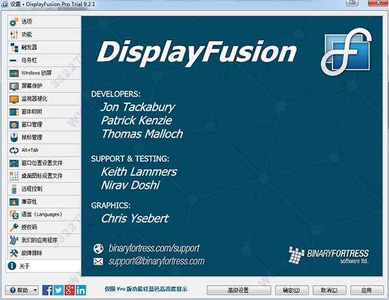
Task: Open 窗口位置设置文件 tab
Action: [44, 163]
